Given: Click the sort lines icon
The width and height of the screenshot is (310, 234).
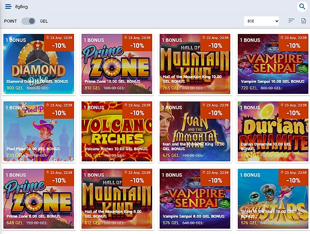Looking at the screenshot, I should [291, 21].
